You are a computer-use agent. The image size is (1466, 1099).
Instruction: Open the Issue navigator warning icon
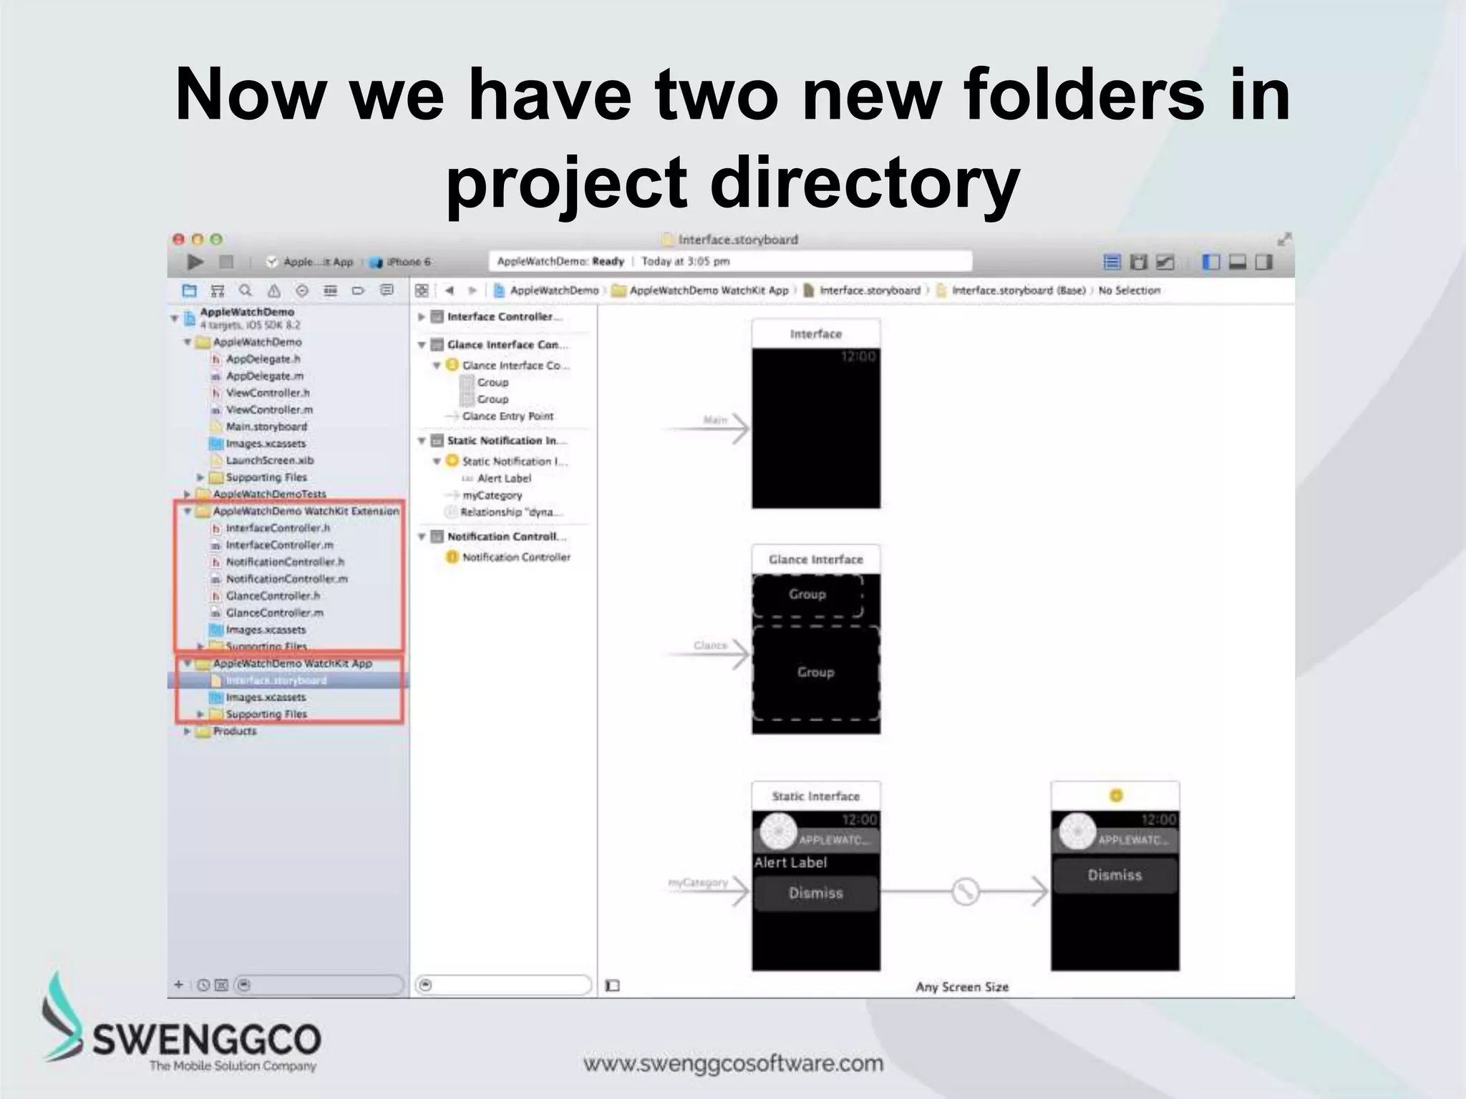coord(274,290)
